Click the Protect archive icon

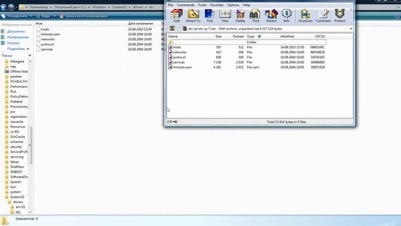(340, 16)
